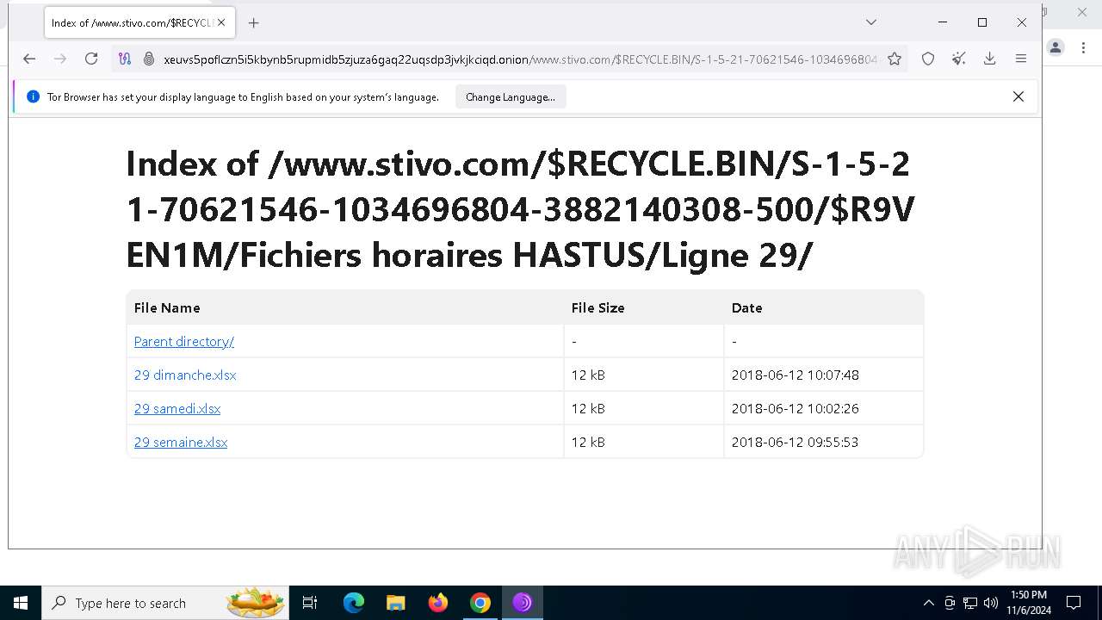Image resolution: width=1102 pixels, height=620 pixels.
Task: Open the Windows Start menu
Action: click(21, 603)
